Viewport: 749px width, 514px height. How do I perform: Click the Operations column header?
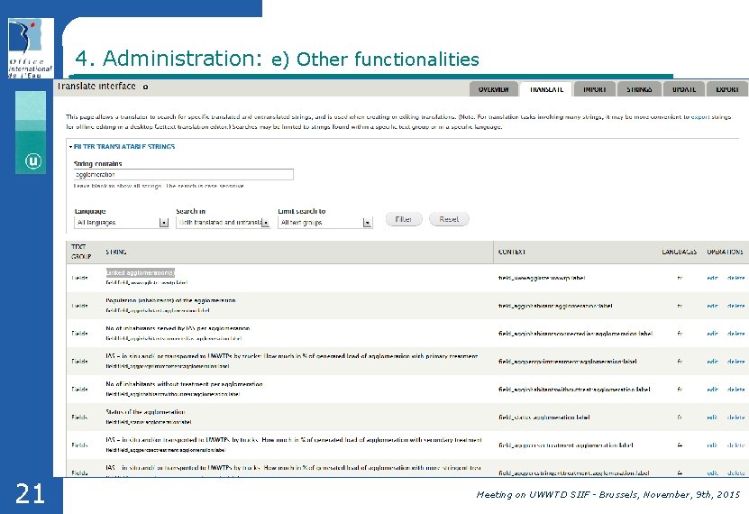(725, 252)
